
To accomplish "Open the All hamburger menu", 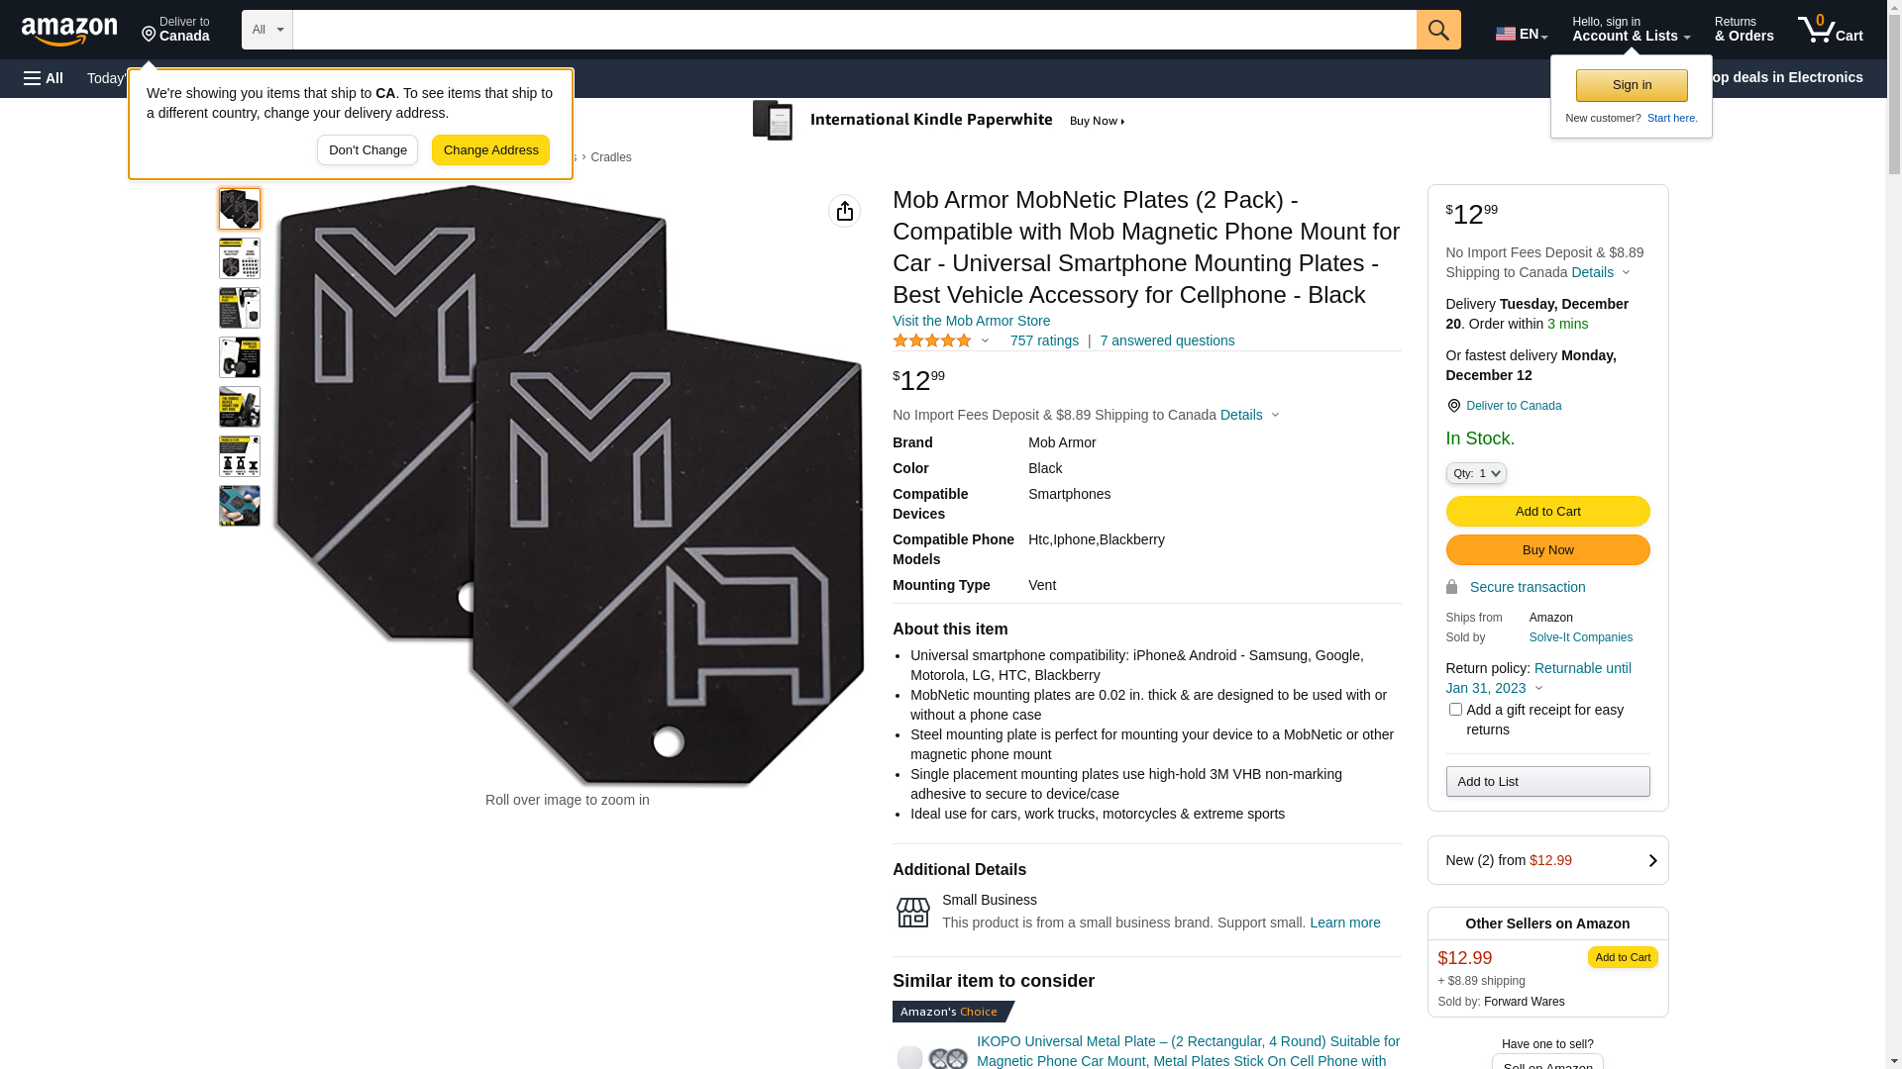I will pos(44,78).
